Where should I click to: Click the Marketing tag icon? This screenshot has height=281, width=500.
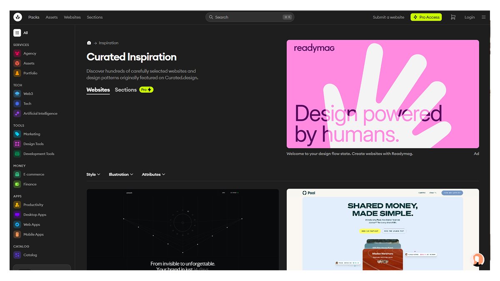point(17,134)
